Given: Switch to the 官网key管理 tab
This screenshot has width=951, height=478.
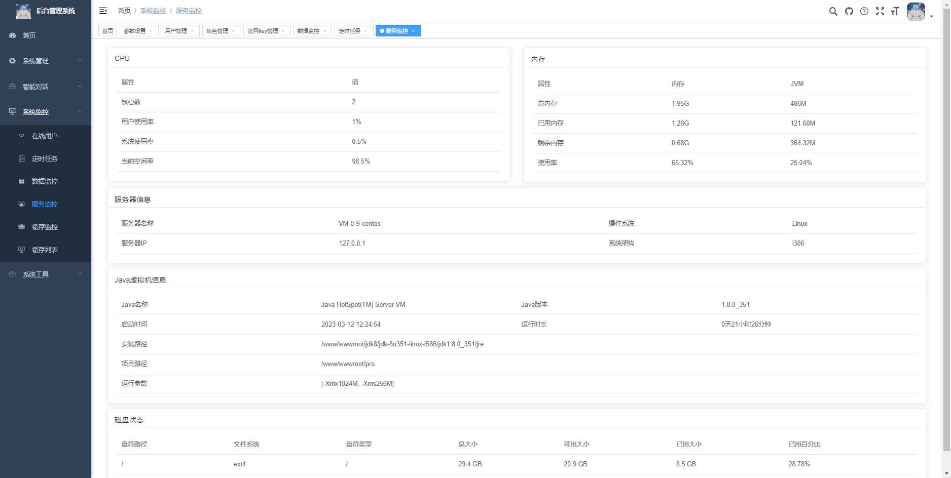Looking at the screenshot, I should [x=263, y=30].
